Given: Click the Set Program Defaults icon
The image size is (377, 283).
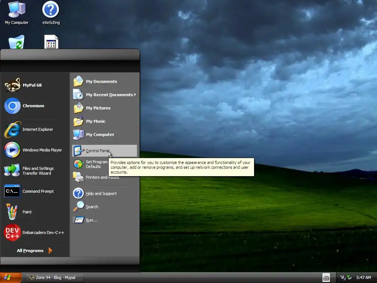Looking at the screenshot, I should (x=78, y=164).
